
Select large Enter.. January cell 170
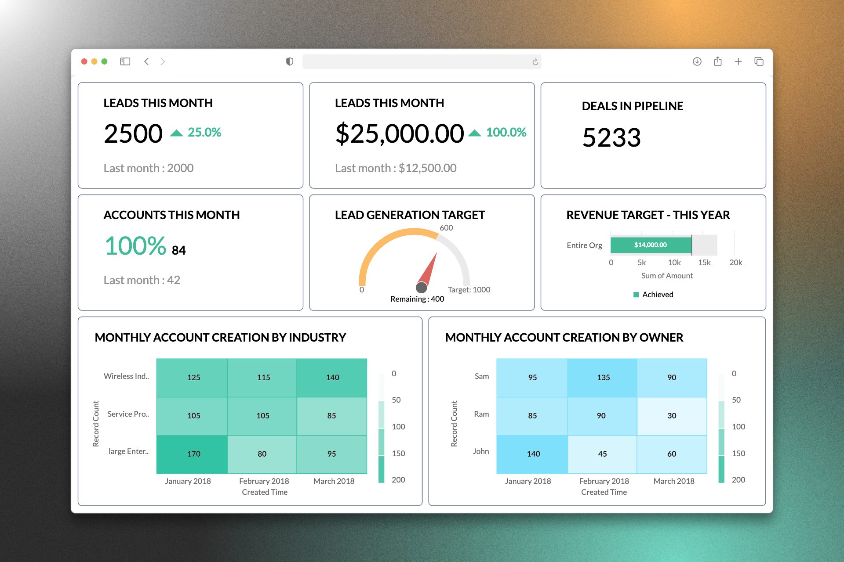(192, 454)
